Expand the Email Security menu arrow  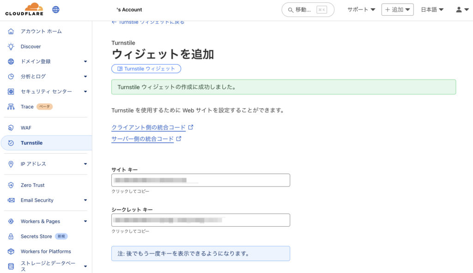pyautogui.click(x=85, y=200)
